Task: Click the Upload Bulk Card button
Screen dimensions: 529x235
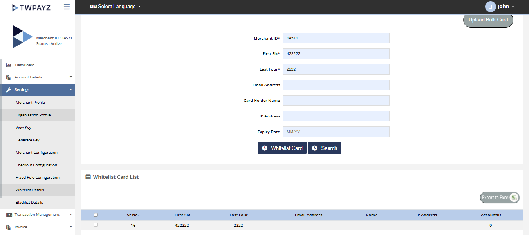Action: (x=488, y=20)
